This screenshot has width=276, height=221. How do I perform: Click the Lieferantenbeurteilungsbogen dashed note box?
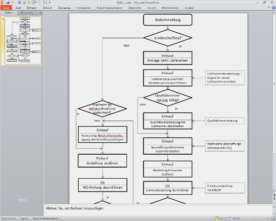[x=225, y=78]
